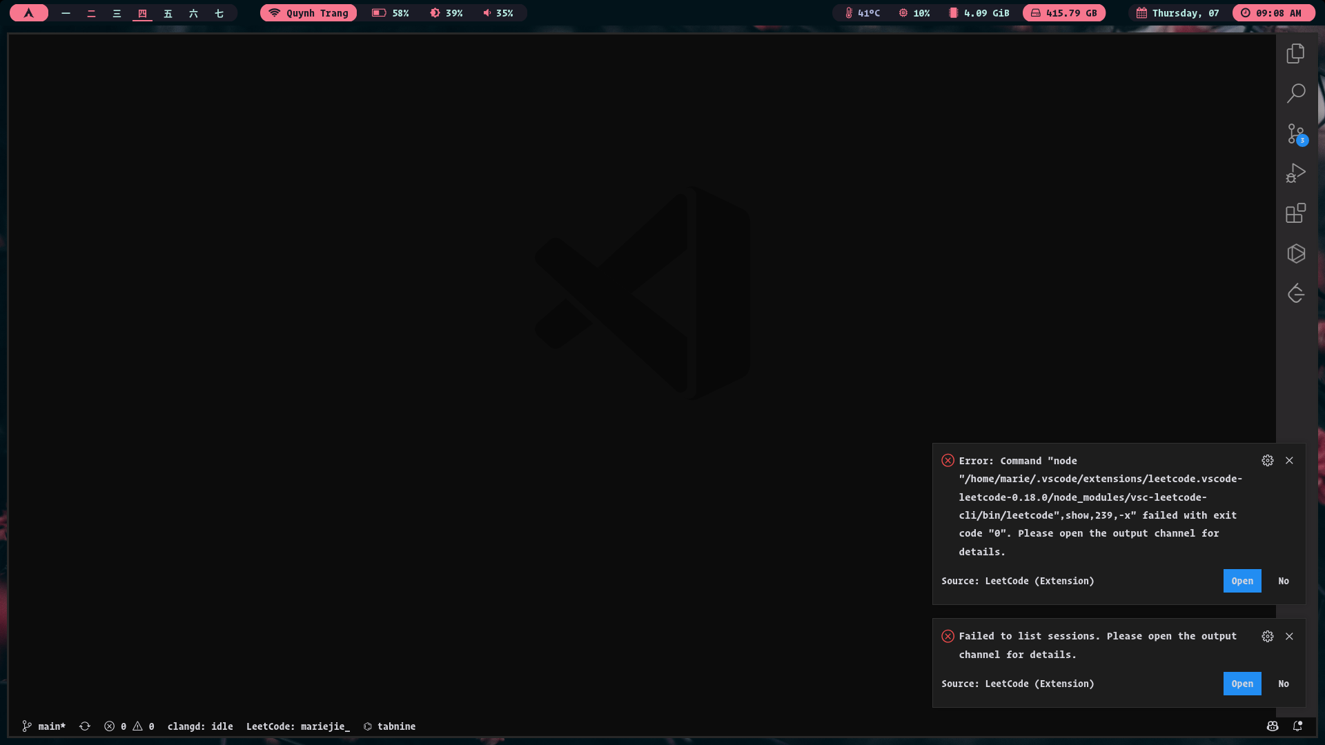Switch to workspace four in top bar
The image size is (1325, 745).
[142, 13]
